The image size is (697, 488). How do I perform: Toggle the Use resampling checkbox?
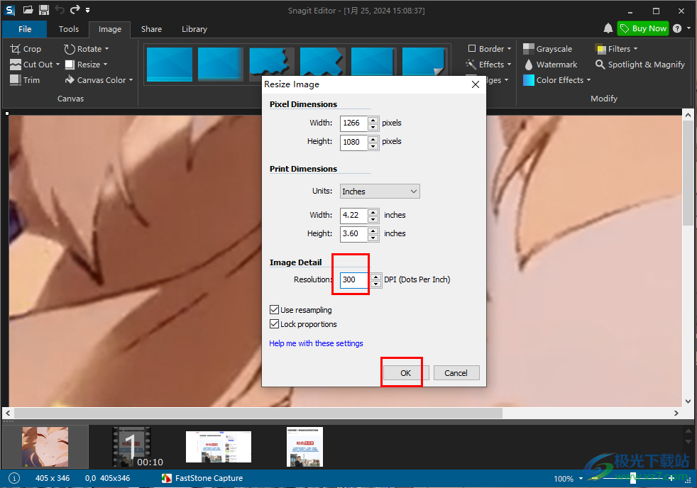(274, 309)
